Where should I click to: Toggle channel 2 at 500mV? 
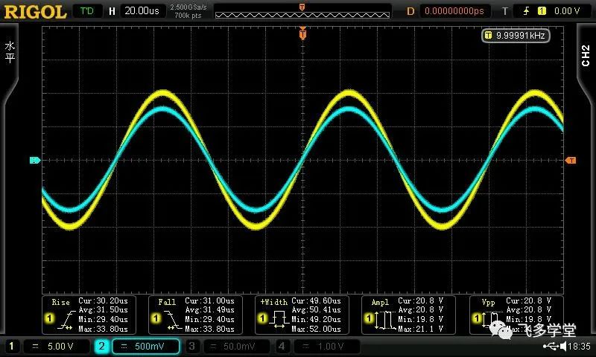pos(137,346)
